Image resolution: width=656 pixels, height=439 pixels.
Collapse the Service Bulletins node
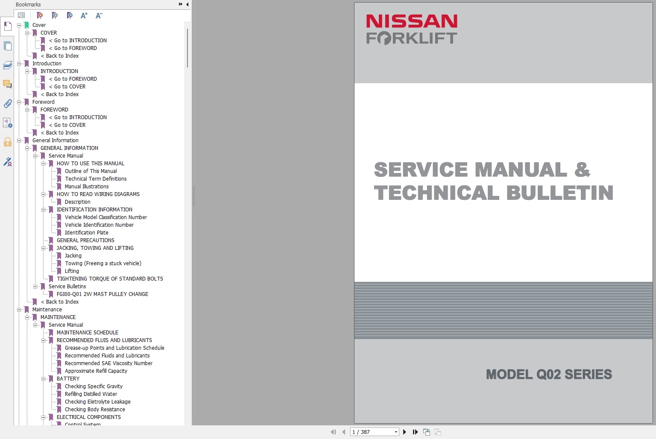coord(35,287)
